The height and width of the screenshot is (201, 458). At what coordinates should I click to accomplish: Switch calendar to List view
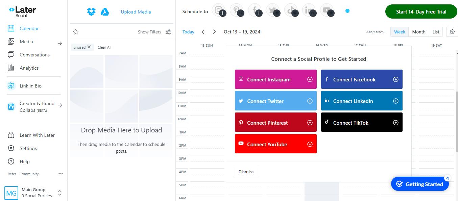click(436, 32)
